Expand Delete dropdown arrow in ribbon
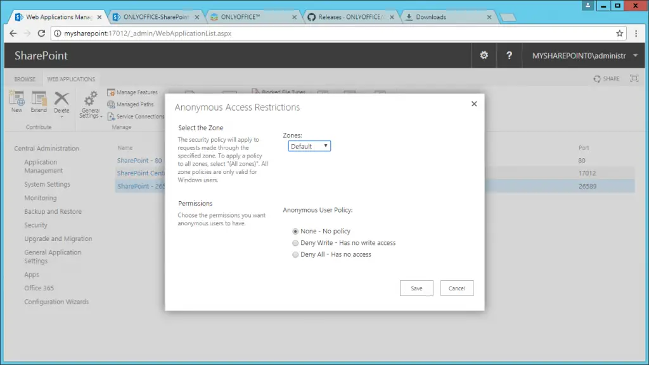Viewport: 649px width, 365px height. [61, 117]
